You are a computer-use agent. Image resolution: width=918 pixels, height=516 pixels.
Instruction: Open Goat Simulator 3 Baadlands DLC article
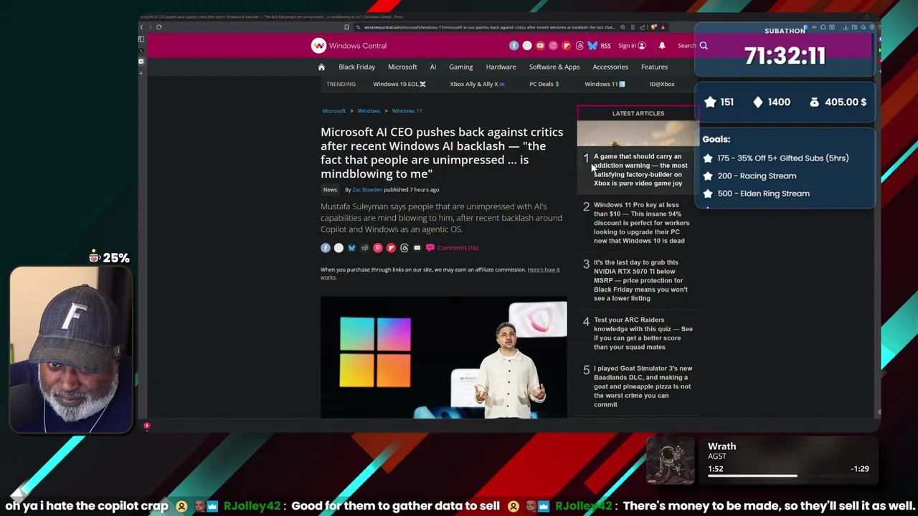point(643,386)
